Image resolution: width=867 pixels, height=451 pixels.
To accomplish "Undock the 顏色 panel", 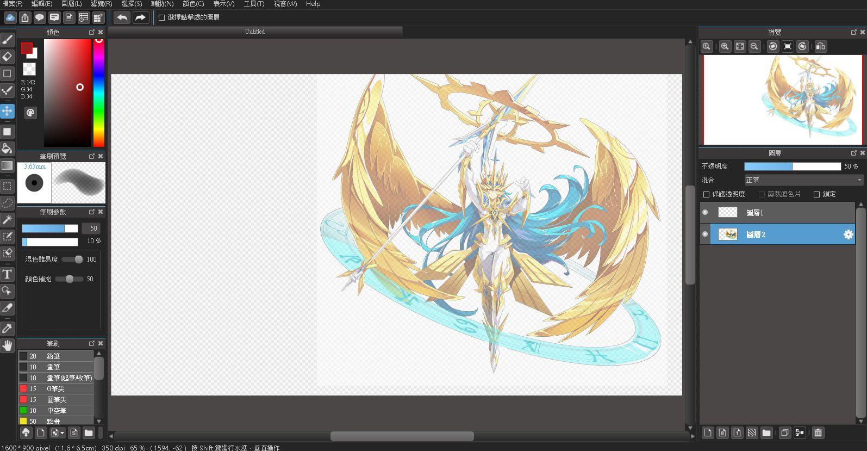I will point(91,32).
